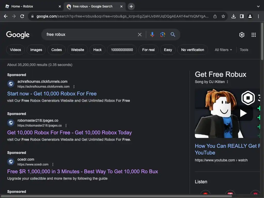
Task: Open the Chrome downloads icon
Action: click(x=234, y=16)
